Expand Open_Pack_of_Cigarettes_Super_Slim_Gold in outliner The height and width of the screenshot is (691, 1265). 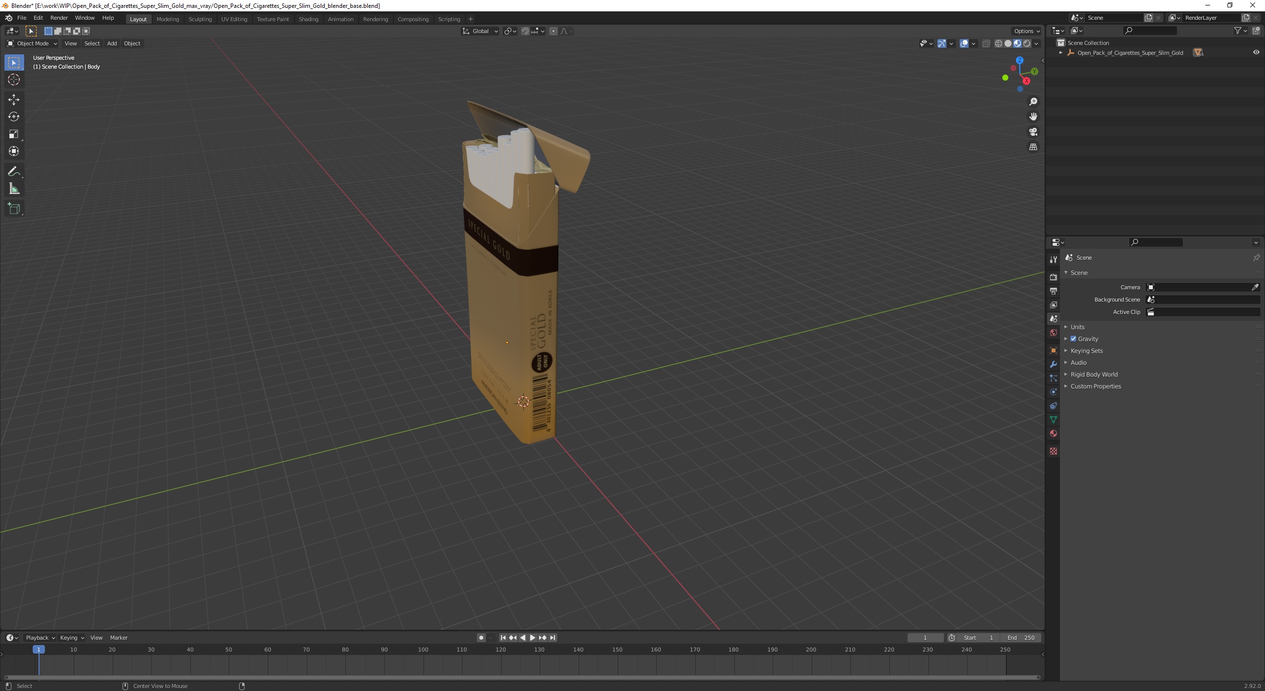tap(1060, 52)
